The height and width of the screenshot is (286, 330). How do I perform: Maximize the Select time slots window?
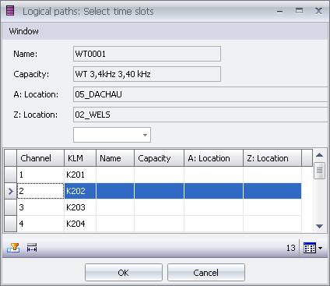[x=299, y=11]
